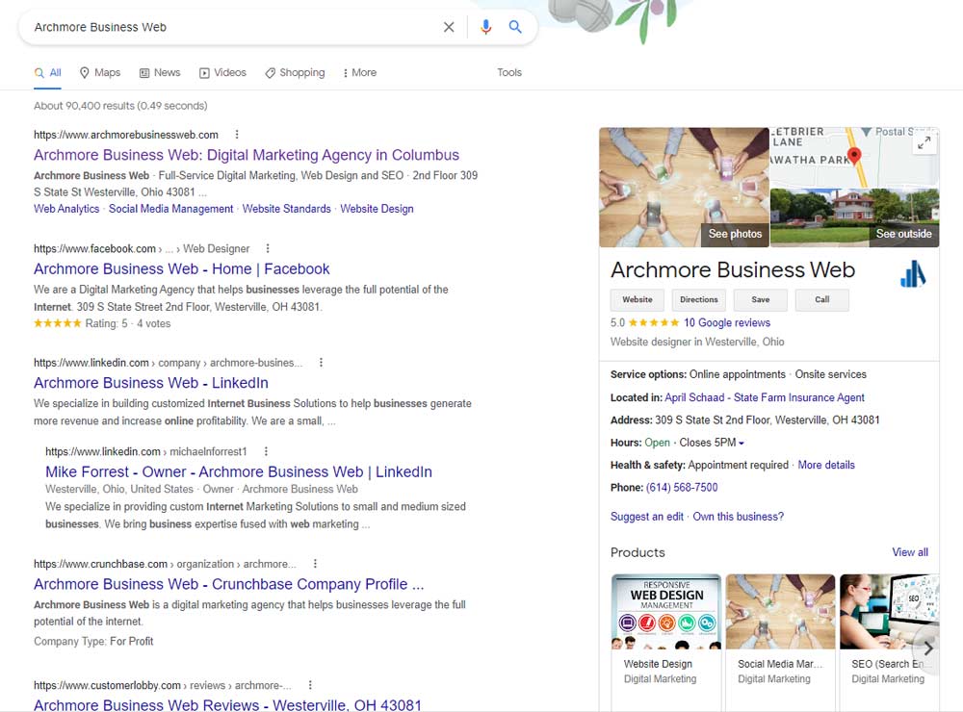Switch to the Maps tab
Screen dimensions: 963x712
pos(100,72)
